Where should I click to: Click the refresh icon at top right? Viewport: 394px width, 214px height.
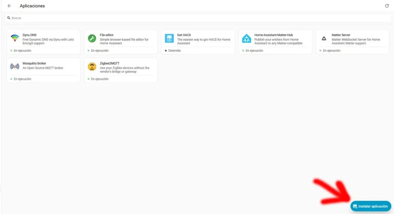(387, 6)
